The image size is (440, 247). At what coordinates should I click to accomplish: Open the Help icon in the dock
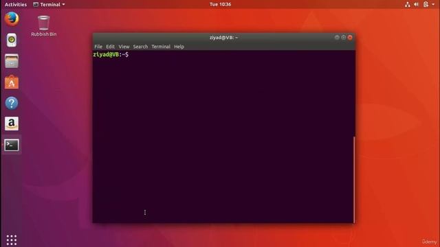(12, 103)
